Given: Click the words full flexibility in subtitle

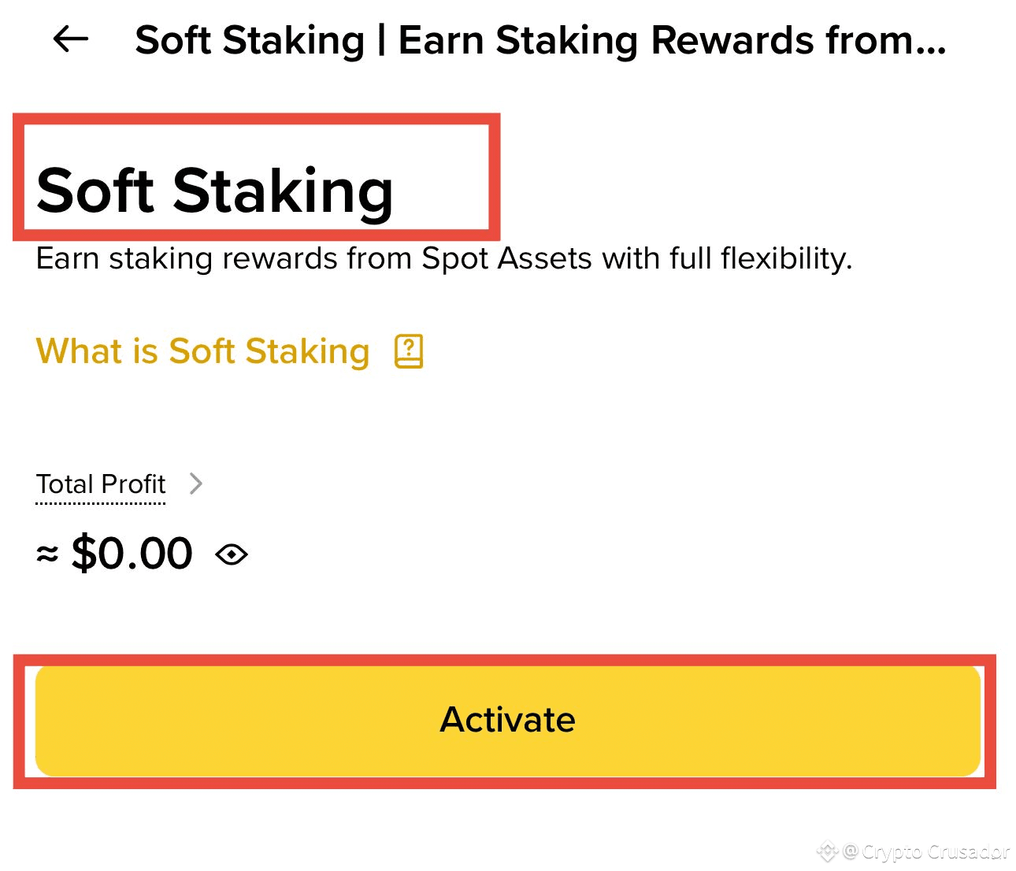Looking at the screenshot, I should tap(761, 258).
